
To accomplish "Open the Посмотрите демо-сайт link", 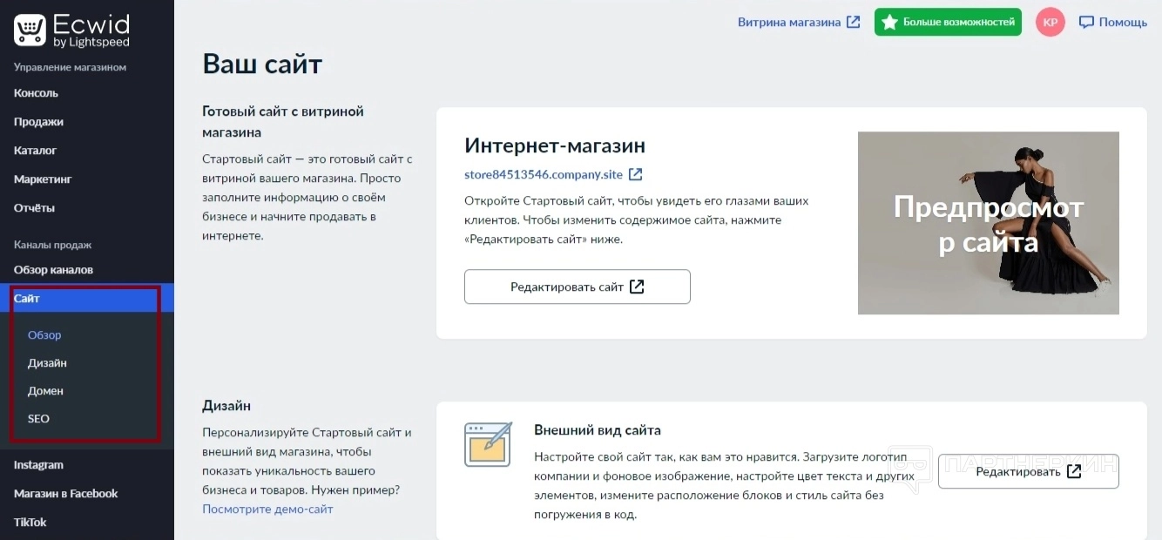I will (267, 509).
